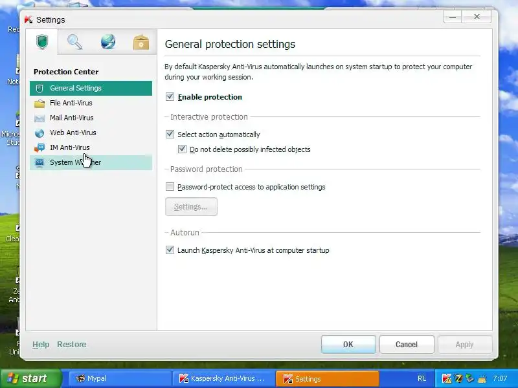Viewport: 518px width, 388px height.
Task: Click the Protection Center heading
Action: [66, 72]
